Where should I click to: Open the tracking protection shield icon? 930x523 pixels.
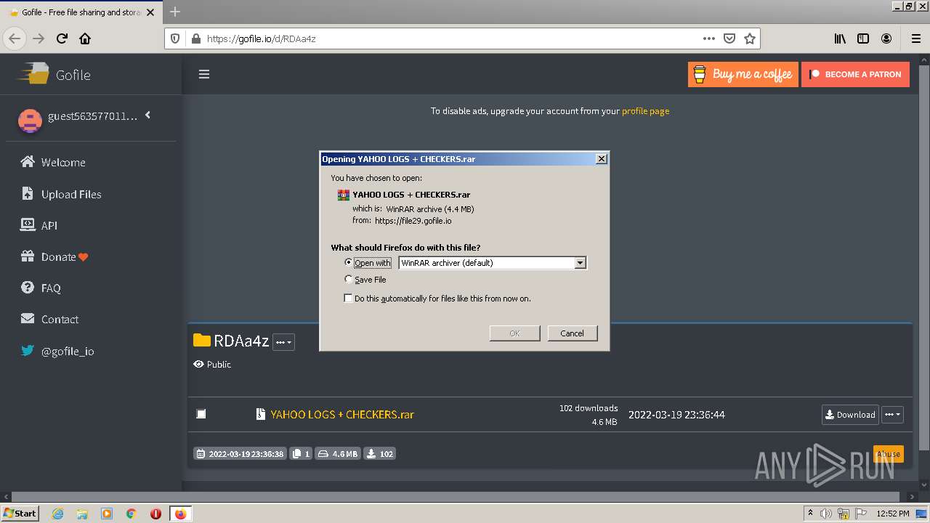[x=174, y=38]
